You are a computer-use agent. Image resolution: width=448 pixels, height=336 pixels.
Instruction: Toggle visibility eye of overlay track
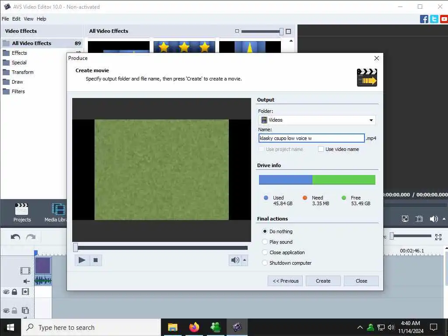pyautogui.click(x=6, y=311)
